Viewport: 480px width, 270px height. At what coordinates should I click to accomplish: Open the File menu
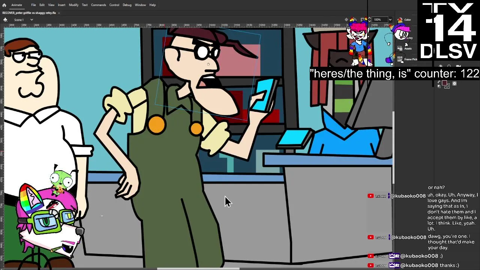tap(33, 5)
